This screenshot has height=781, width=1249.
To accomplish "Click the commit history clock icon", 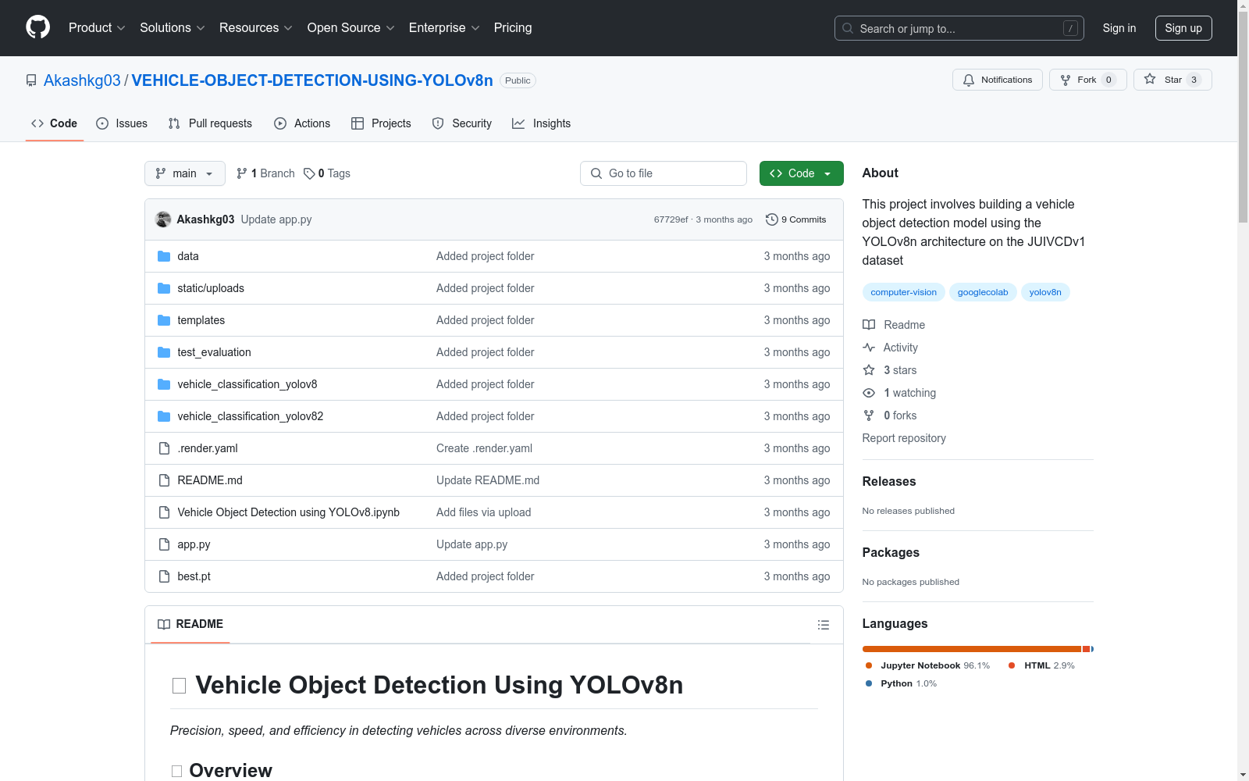I will tap(772, 219).
